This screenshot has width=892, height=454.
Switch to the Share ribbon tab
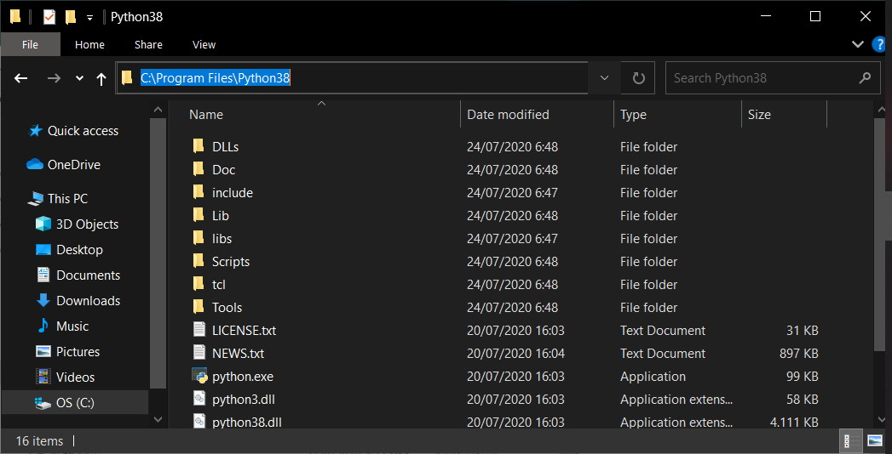point(148,44)
